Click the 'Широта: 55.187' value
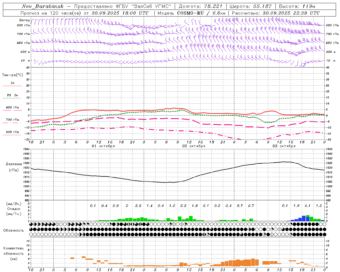Viewport: 340px width, 272px height. 250,6
